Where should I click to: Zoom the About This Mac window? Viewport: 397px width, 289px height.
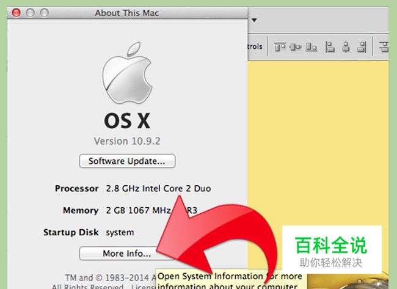pyautogui.click(x=45, y=12)
